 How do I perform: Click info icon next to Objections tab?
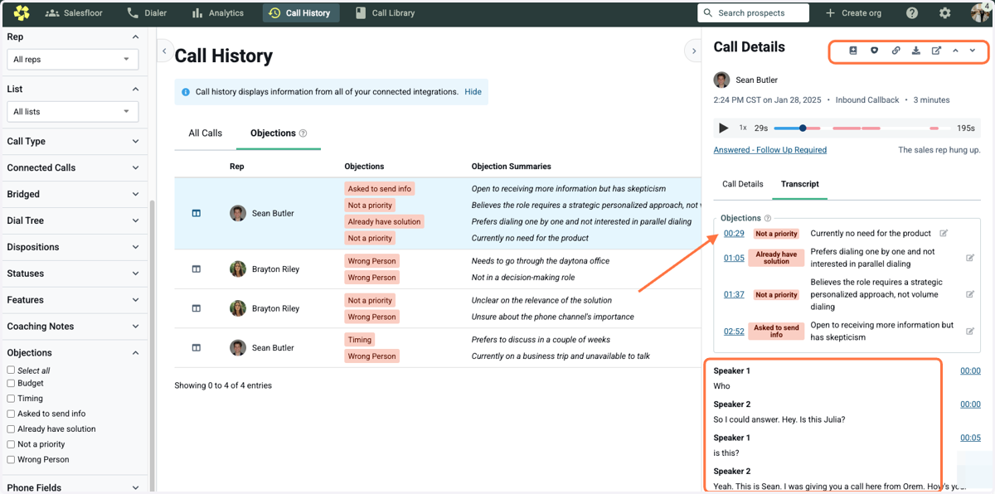pos(303,133)
